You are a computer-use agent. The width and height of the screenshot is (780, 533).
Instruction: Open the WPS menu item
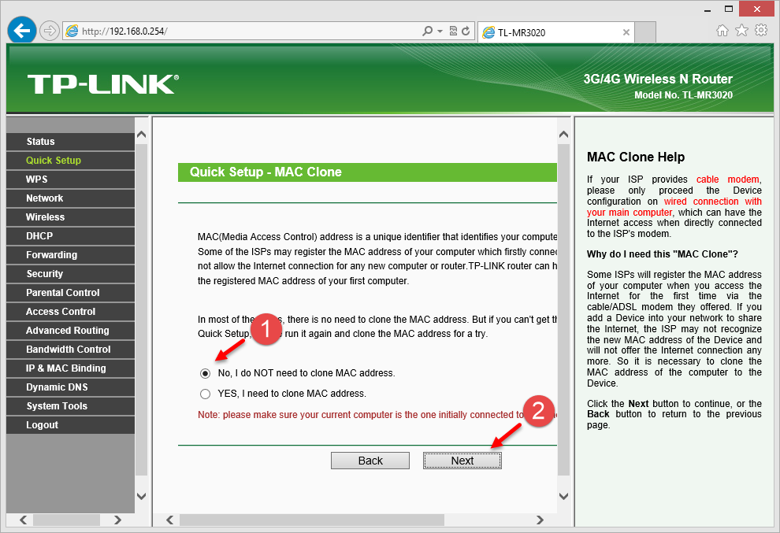coord(71,179)
